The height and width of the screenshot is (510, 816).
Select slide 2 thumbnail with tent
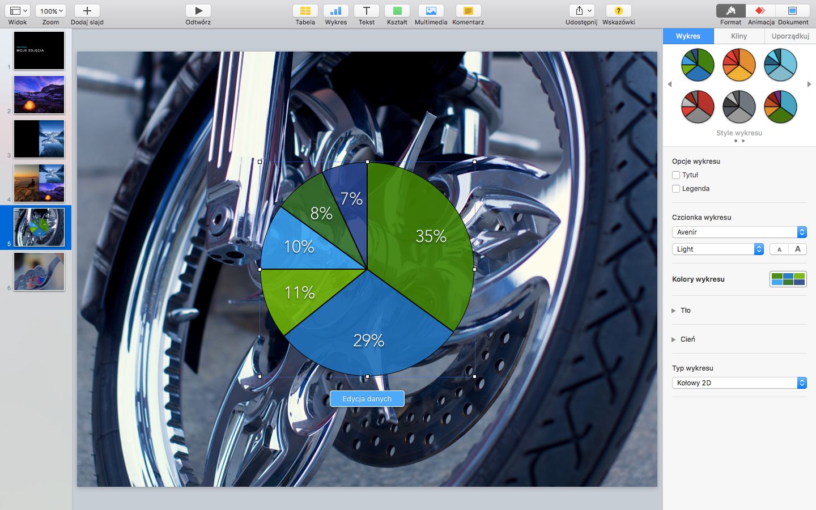pyautogui.click(x=39, y=95)
